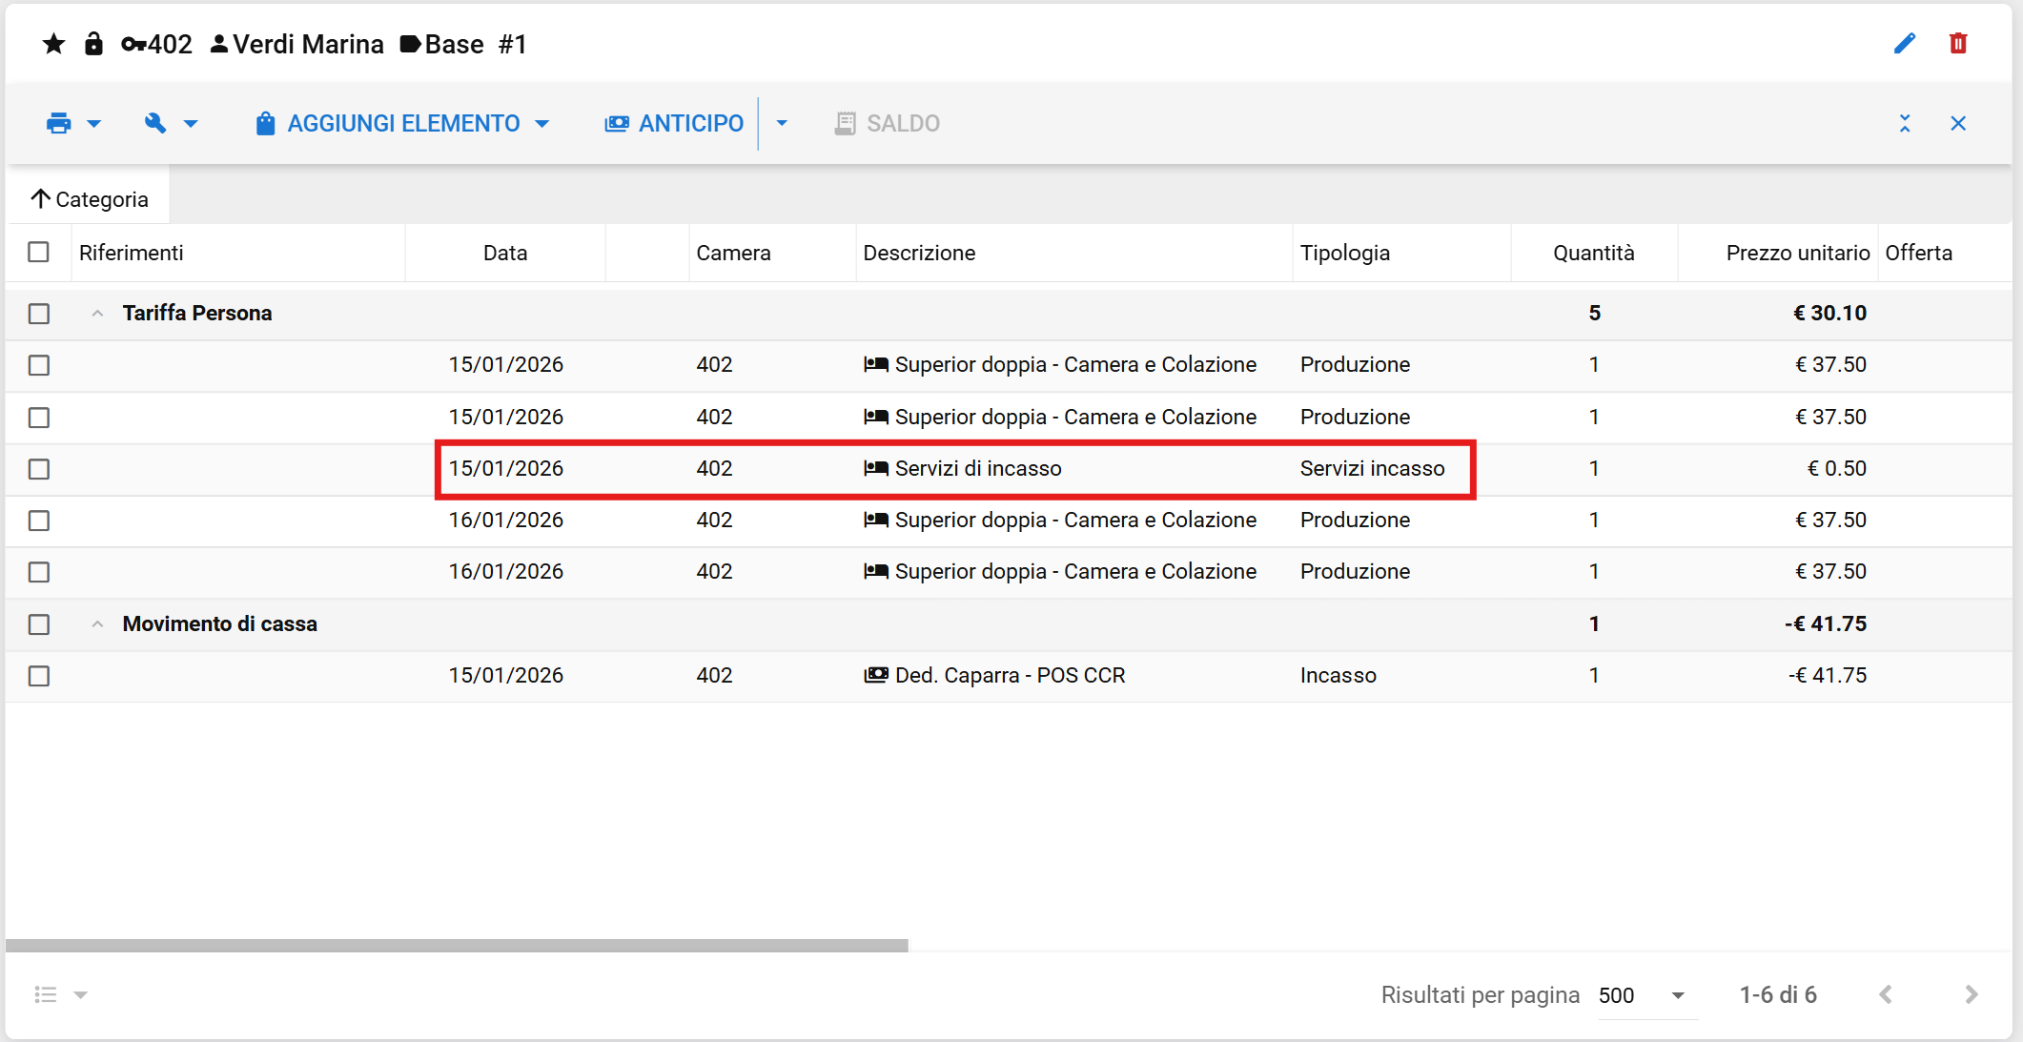Go to next results page arrow
The image size is (2023, 1042).
point(1971,994)
